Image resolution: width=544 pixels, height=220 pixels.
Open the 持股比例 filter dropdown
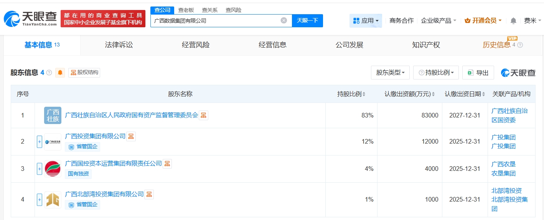(436, 73)
